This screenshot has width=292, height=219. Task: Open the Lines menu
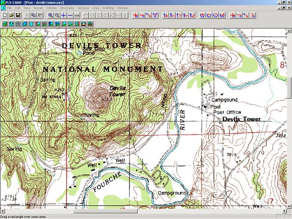[96, 8]
